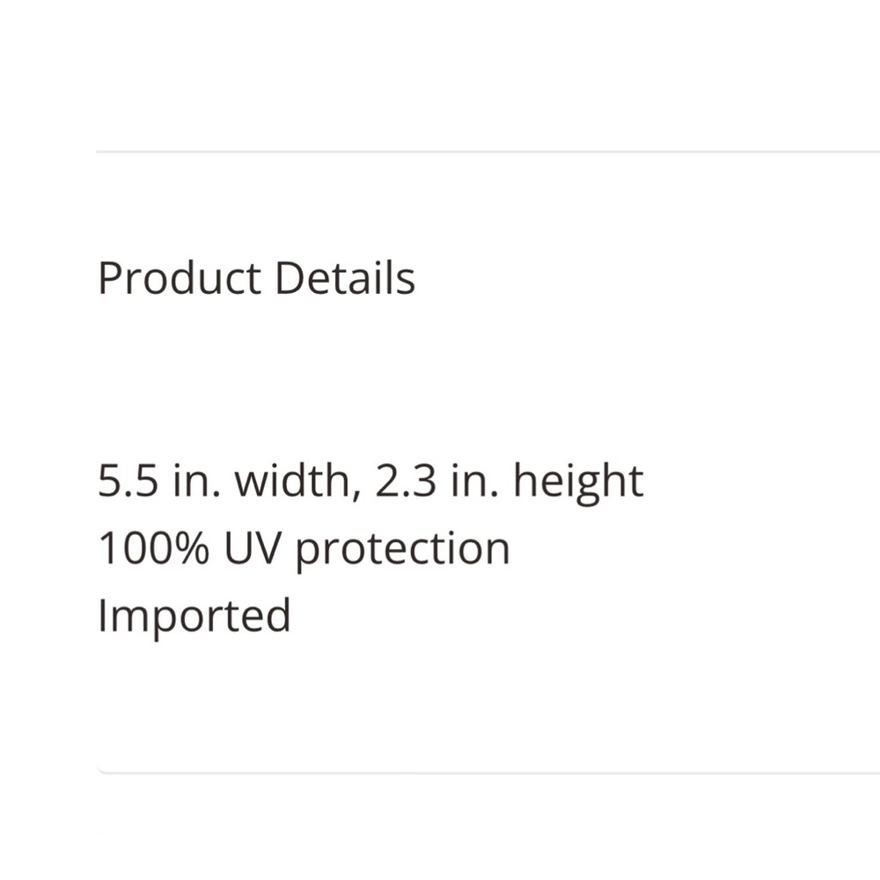Viewport: 880px width, 880px height.
Task: Click second 'in.' unit after 2.3
Action: point(474,480)
